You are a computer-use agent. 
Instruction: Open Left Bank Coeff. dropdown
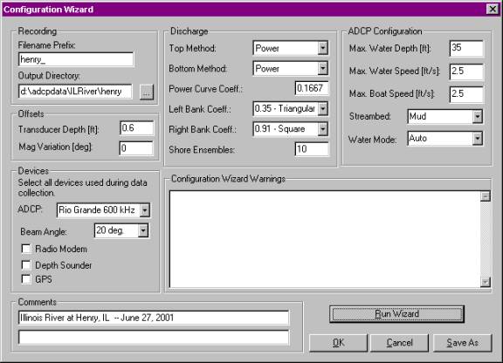pos(323,109)
